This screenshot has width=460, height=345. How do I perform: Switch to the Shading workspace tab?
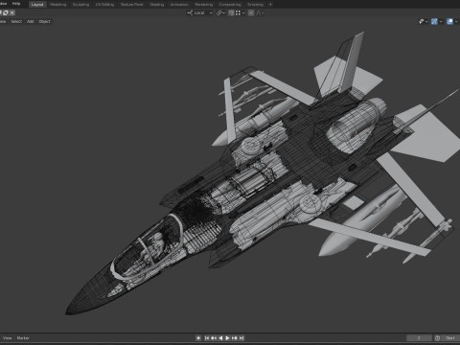click(157, 5)
